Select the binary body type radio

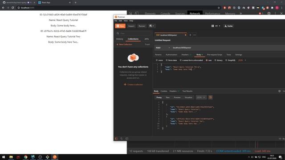(x=216, y=60)
